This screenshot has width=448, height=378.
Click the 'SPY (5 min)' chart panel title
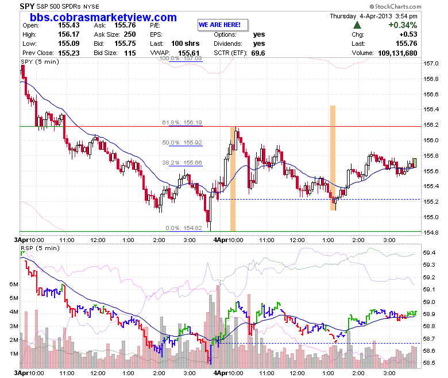coord(40,62)
